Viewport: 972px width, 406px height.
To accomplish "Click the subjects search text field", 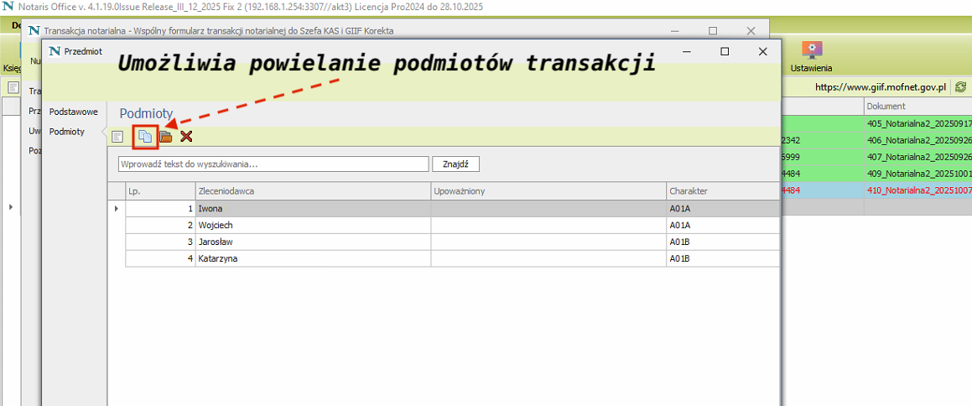I will (x=273, y=164).
